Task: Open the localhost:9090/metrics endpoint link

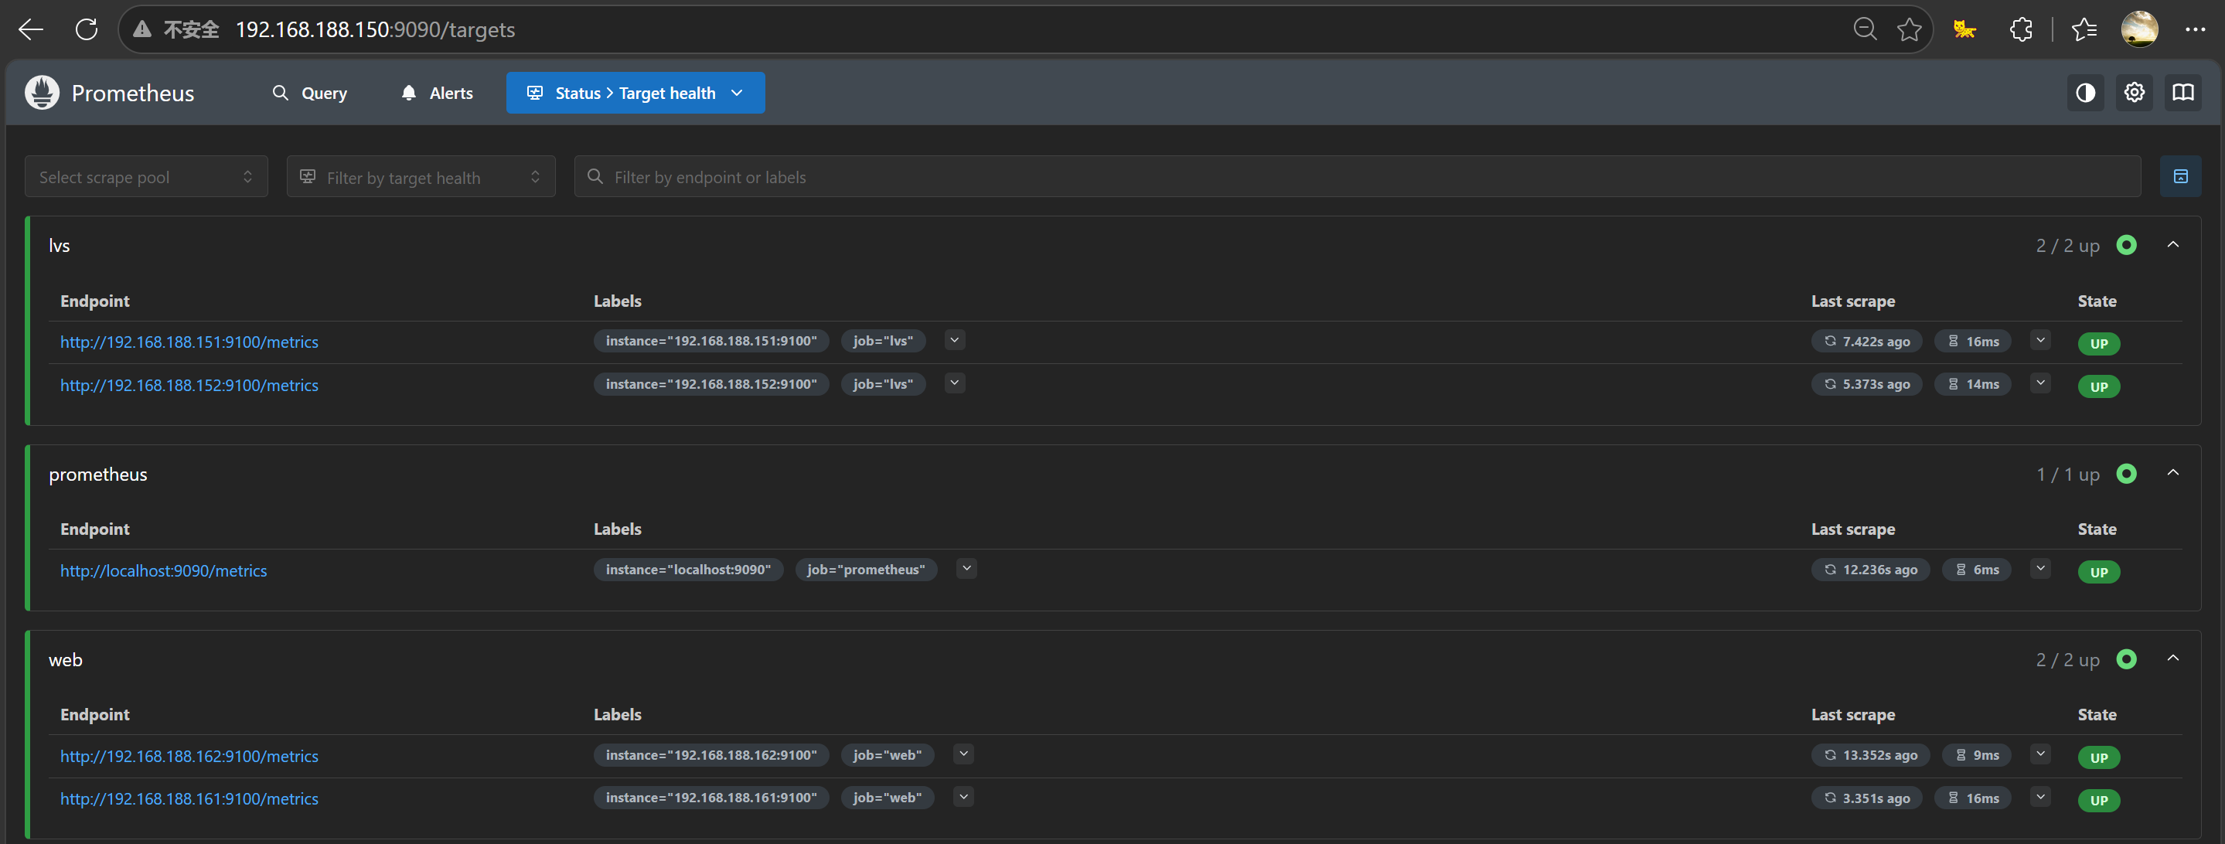Action: pos(163,571)
